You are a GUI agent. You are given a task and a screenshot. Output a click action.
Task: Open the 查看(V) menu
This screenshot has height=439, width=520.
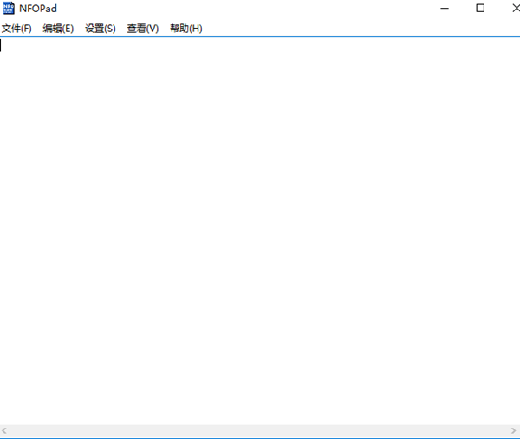tap(143, 29)
